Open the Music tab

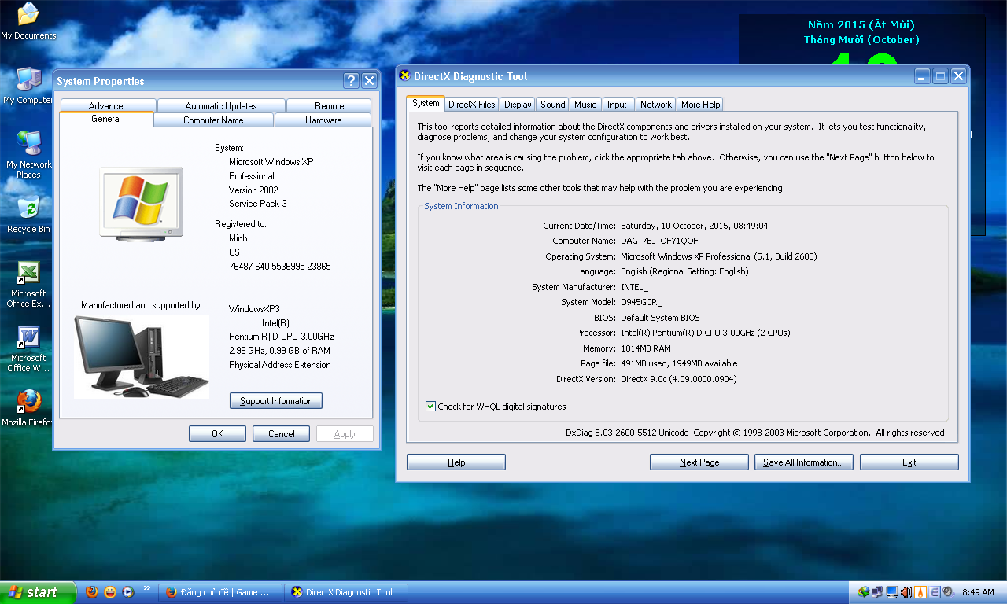(x=585, y=105)
